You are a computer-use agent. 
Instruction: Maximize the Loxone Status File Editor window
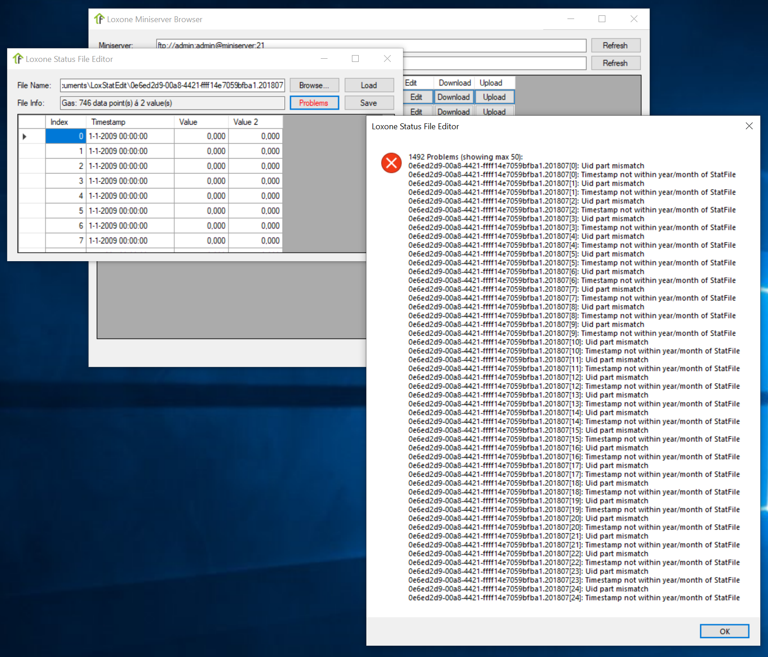click(x=356, y=59)
